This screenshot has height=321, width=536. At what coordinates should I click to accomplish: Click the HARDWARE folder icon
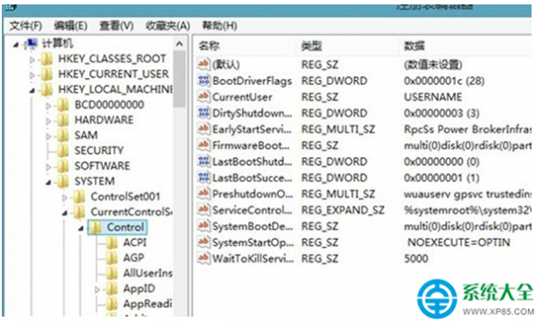(x=63, y=120)
